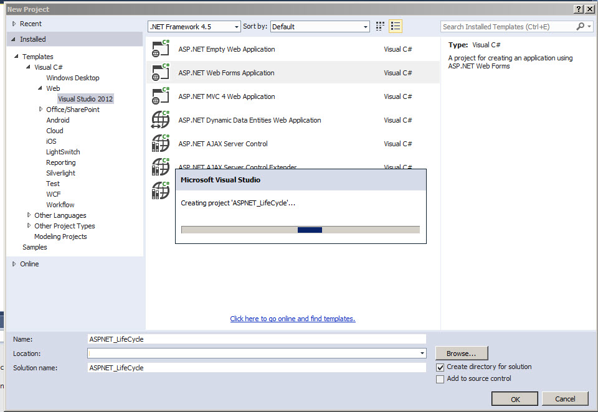Screen dimensions: 598x412
Task: Expand the Other Languages node
Action: (x=29, y=215)
